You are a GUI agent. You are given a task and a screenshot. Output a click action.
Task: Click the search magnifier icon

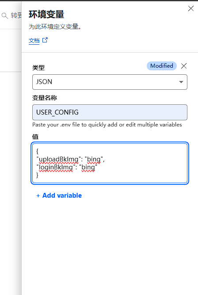(5, 15)
